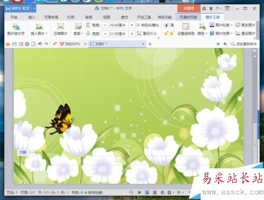
Task: Open the 开发工具 ribbon tab
Action: click(x=144, y=17)
